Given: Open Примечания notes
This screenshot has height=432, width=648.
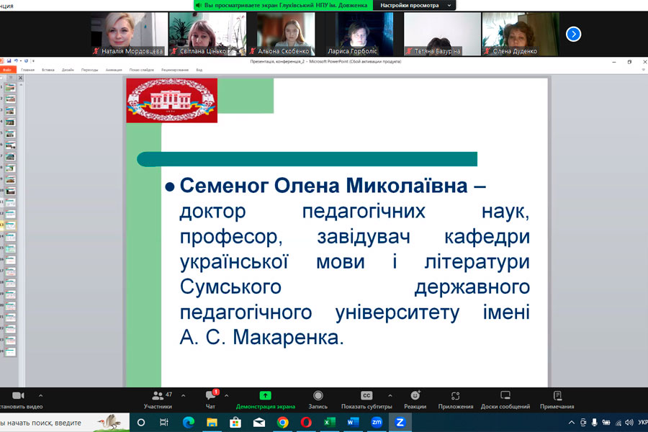Looking at the screenshot, I should (557, 400).
